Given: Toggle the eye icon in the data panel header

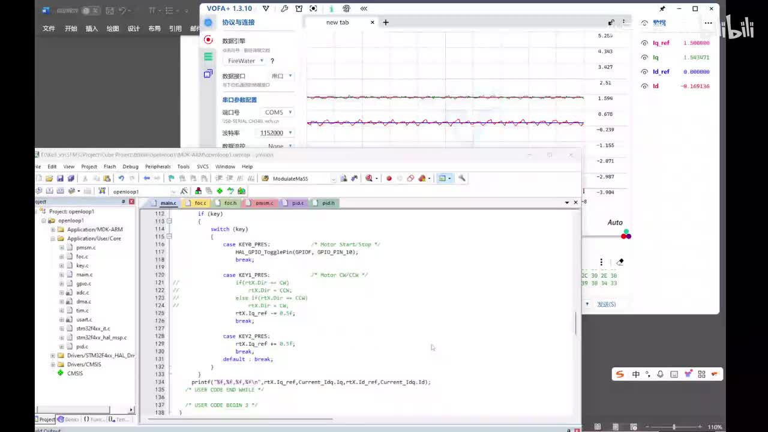Looking at the screenshot, I should (644, 23).
